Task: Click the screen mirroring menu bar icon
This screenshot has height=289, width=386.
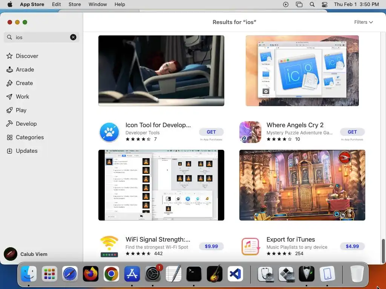Action: coord(299,5)
